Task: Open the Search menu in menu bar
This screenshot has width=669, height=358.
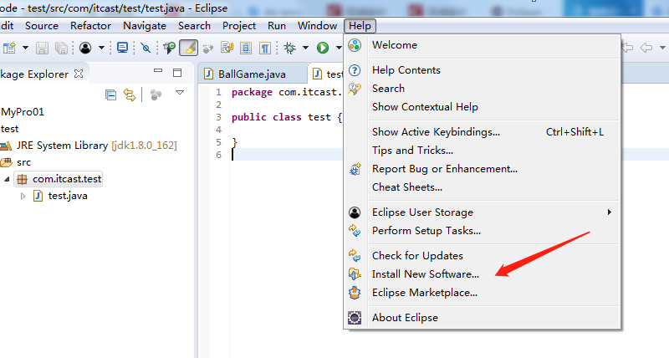Action: [x=194, y=26]
